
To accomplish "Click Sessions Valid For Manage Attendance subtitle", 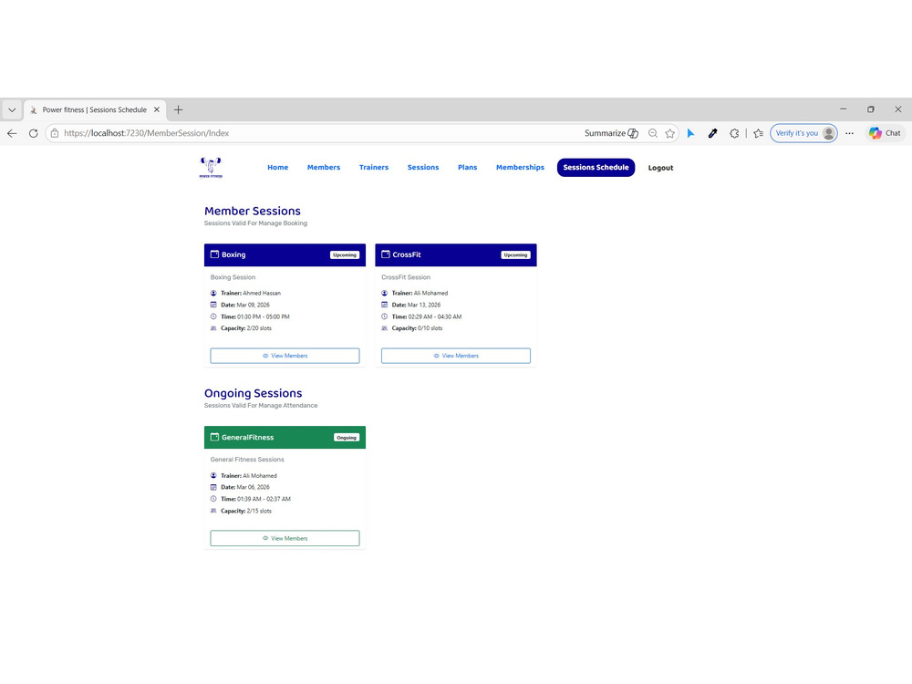I will click(261, 406).
